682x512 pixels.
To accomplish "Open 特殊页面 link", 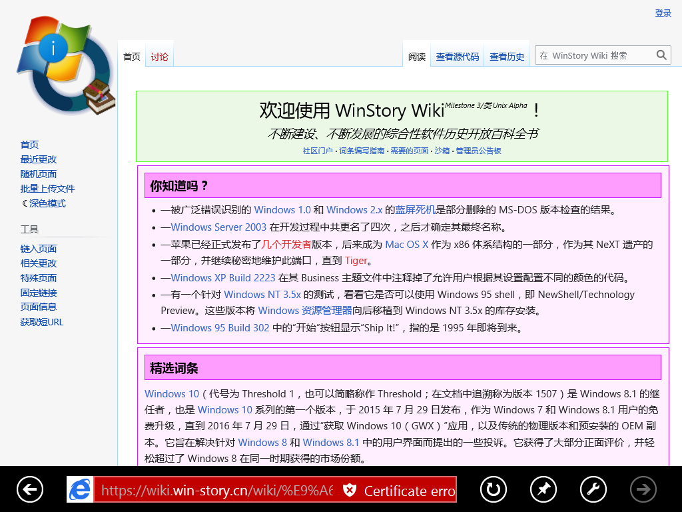I will click(x=38, y=278).
